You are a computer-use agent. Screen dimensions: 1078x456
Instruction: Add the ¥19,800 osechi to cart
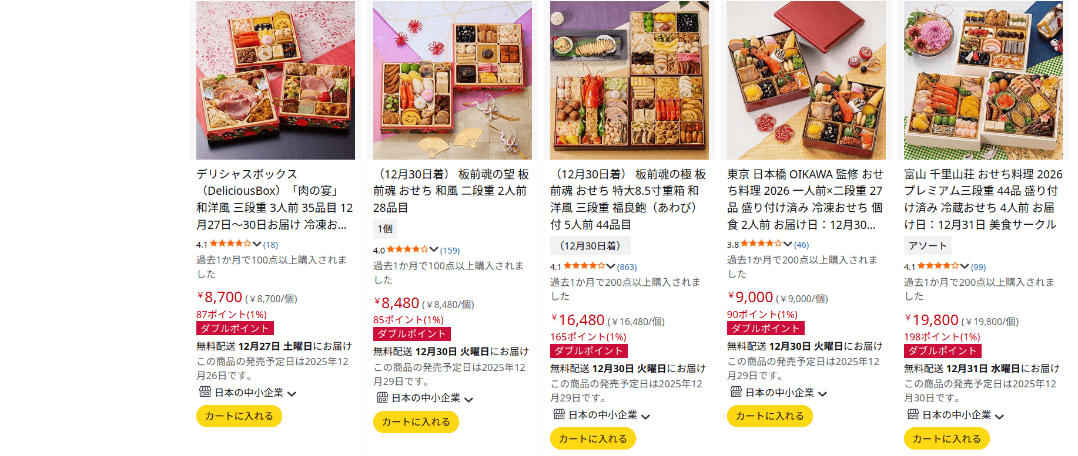point(947,439)
